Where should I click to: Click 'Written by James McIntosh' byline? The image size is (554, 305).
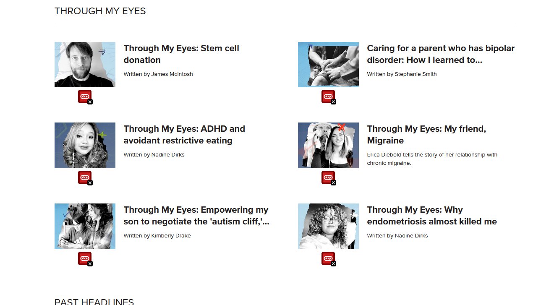(158, 74)
